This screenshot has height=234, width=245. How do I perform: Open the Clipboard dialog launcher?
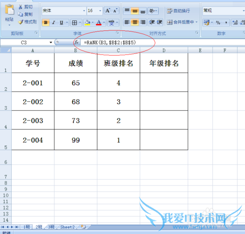(36, 33)
